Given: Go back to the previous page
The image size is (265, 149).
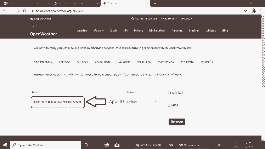Looking at the screenshot, I should (x=4, y=11).
